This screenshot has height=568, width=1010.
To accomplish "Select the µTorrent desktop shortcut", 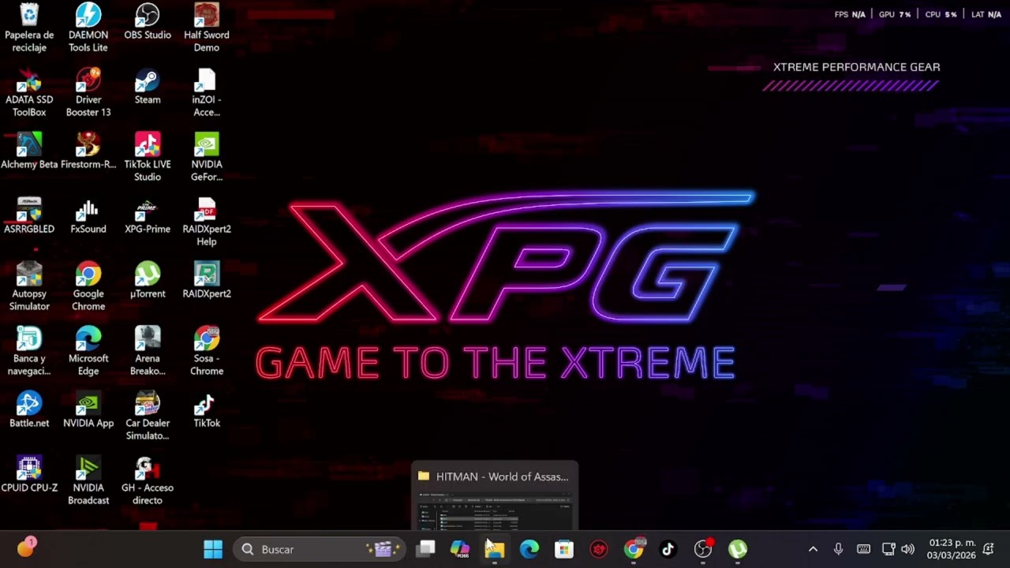I will point(148,280).
